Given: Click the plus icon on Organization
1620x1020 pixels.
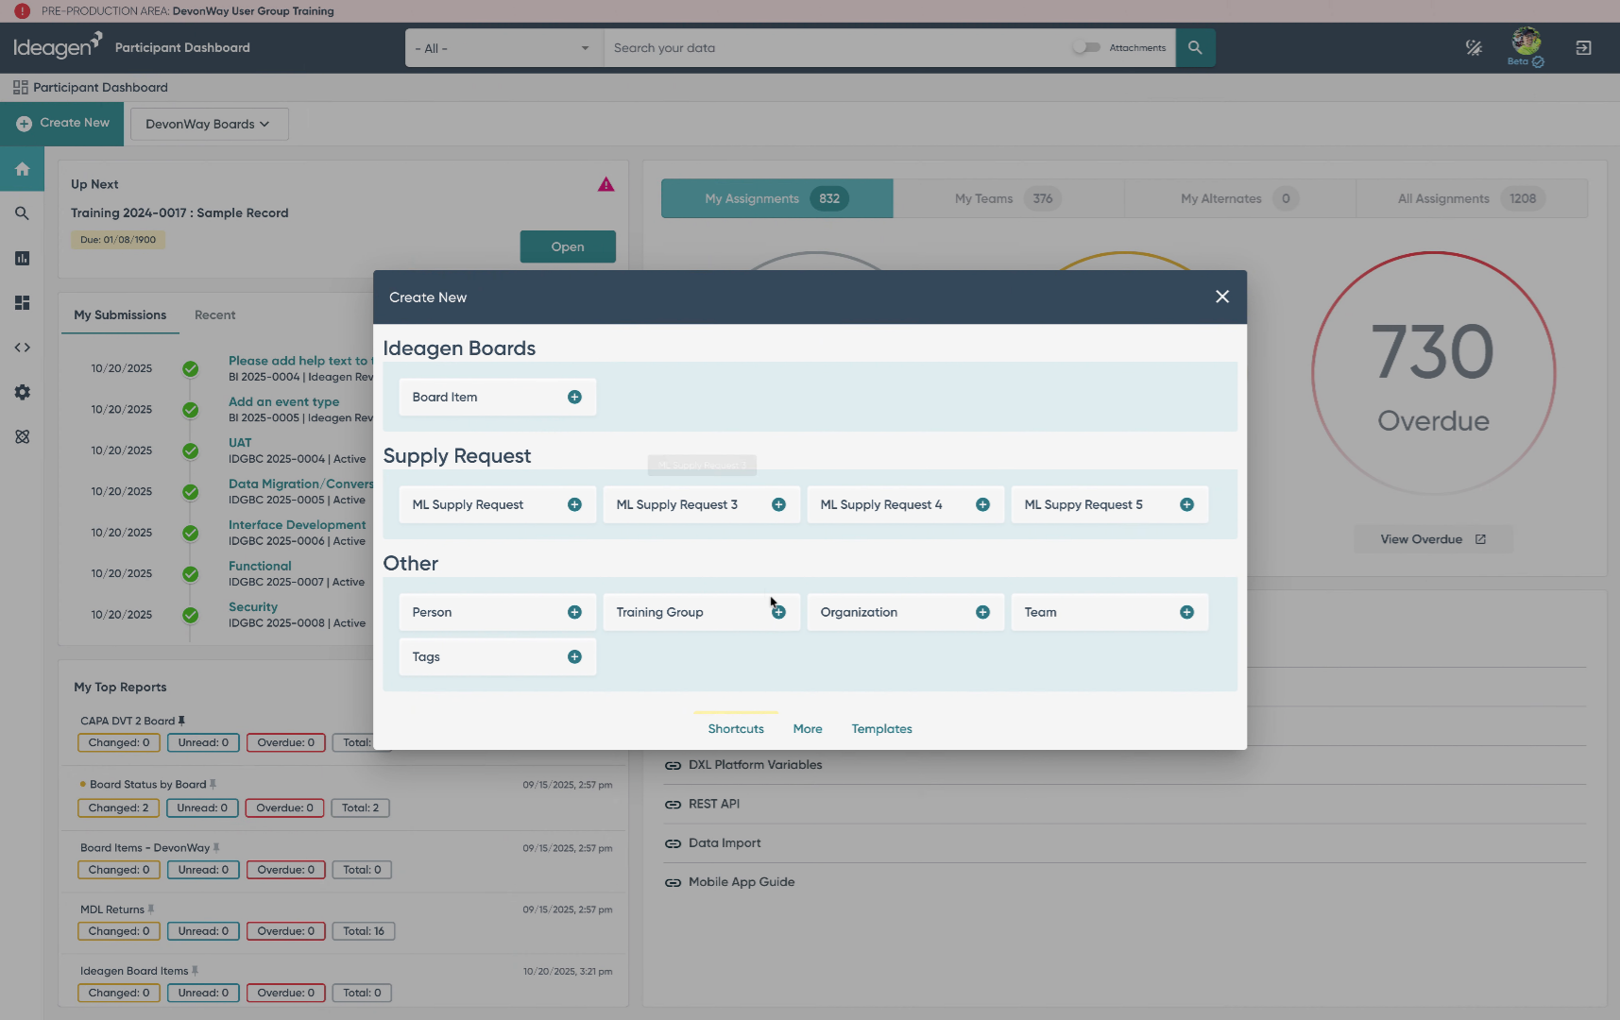Looking at the screenshot, I should [982, 613].
